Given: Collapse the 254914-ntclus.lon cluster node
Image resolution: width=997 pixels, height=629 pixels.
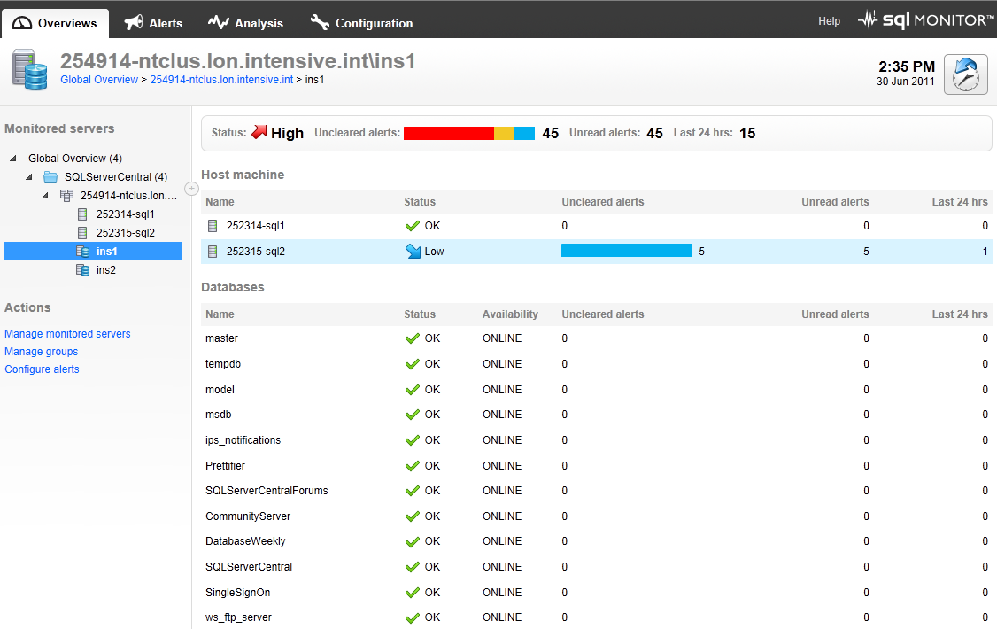Looking at the screenshot, I should point(45,196).
